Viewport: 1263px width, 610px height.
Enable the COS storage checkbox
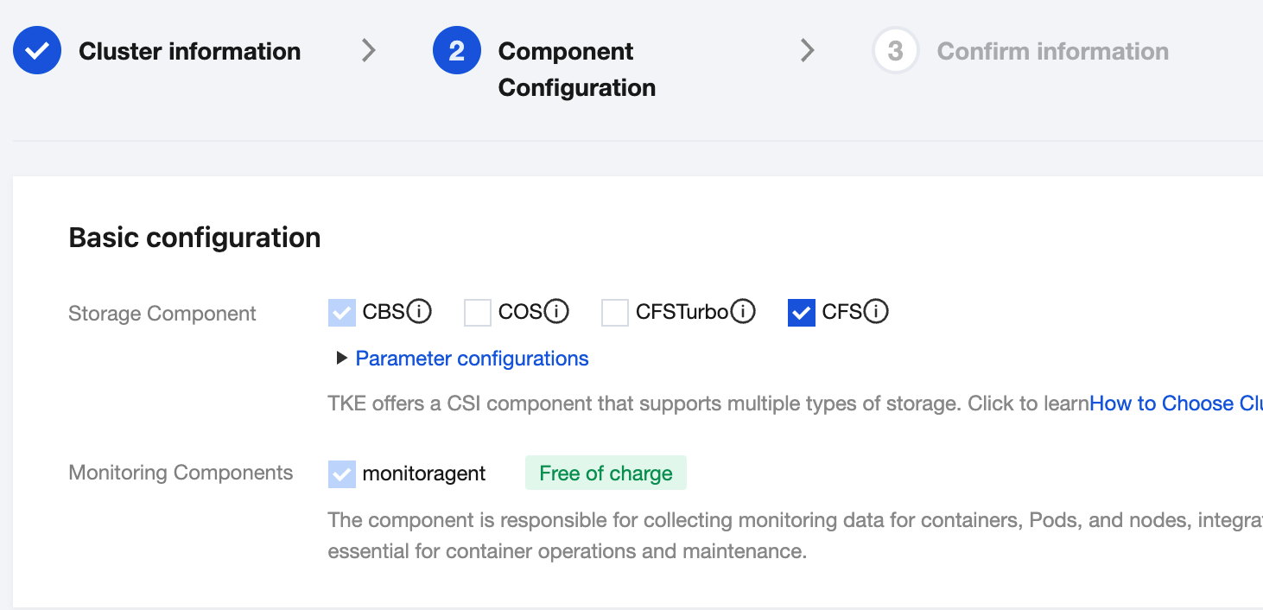478,313
